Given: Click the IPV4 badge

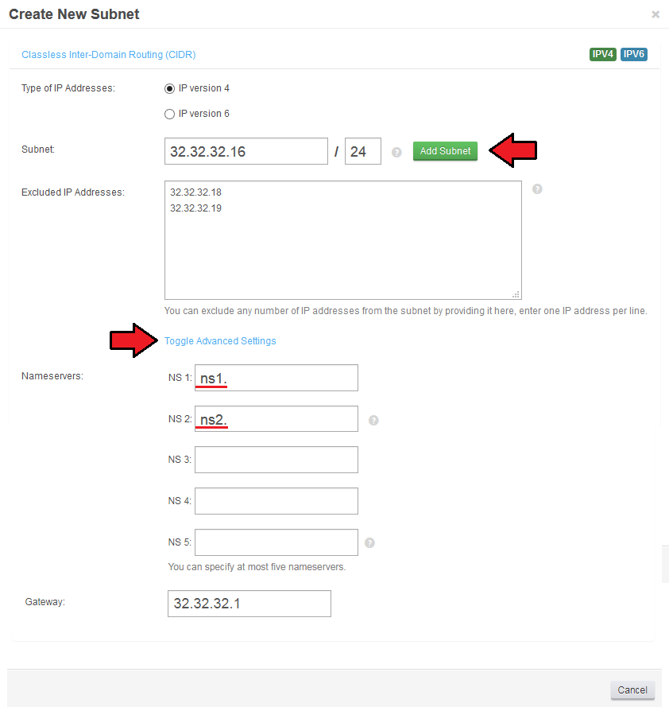Looking at the screenshot, I should click(603, 54).
